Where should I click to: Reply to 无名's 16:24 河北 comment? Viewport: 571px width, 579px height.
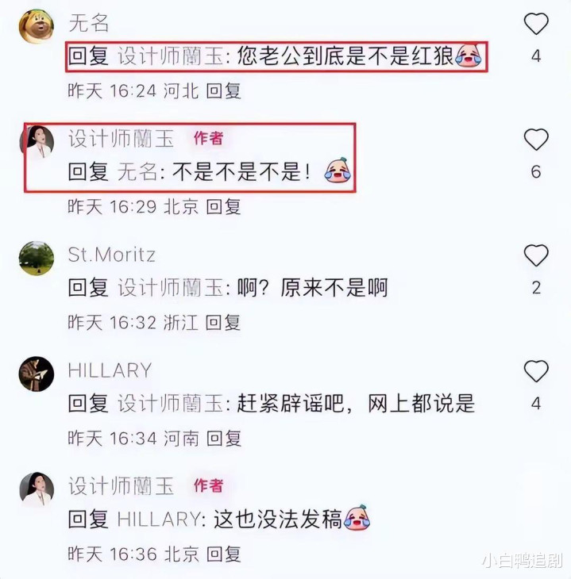[223, 91]
